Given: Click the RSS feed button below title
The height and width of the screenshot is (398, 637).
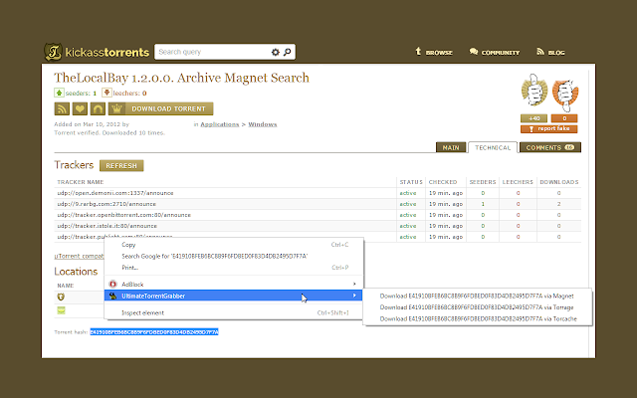Looking at the screenshot, I should coord(62,108).
